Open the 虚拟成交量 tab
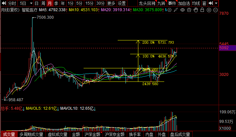 (x=57, y=134)
